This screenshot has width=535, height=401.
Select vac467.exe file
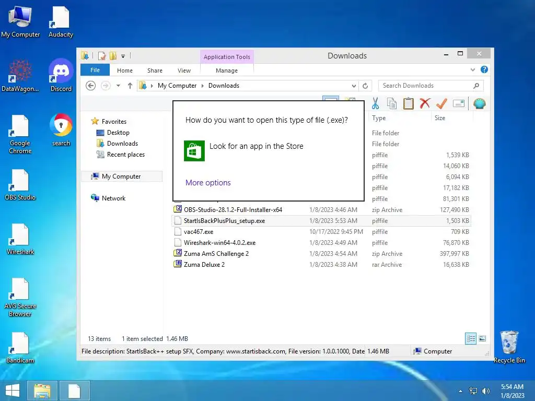click(x=321, y=231)
